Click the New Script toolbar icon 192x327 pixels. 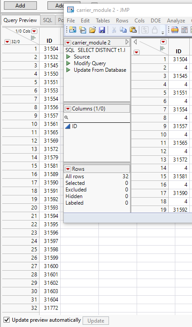click(x=83, y=30)
